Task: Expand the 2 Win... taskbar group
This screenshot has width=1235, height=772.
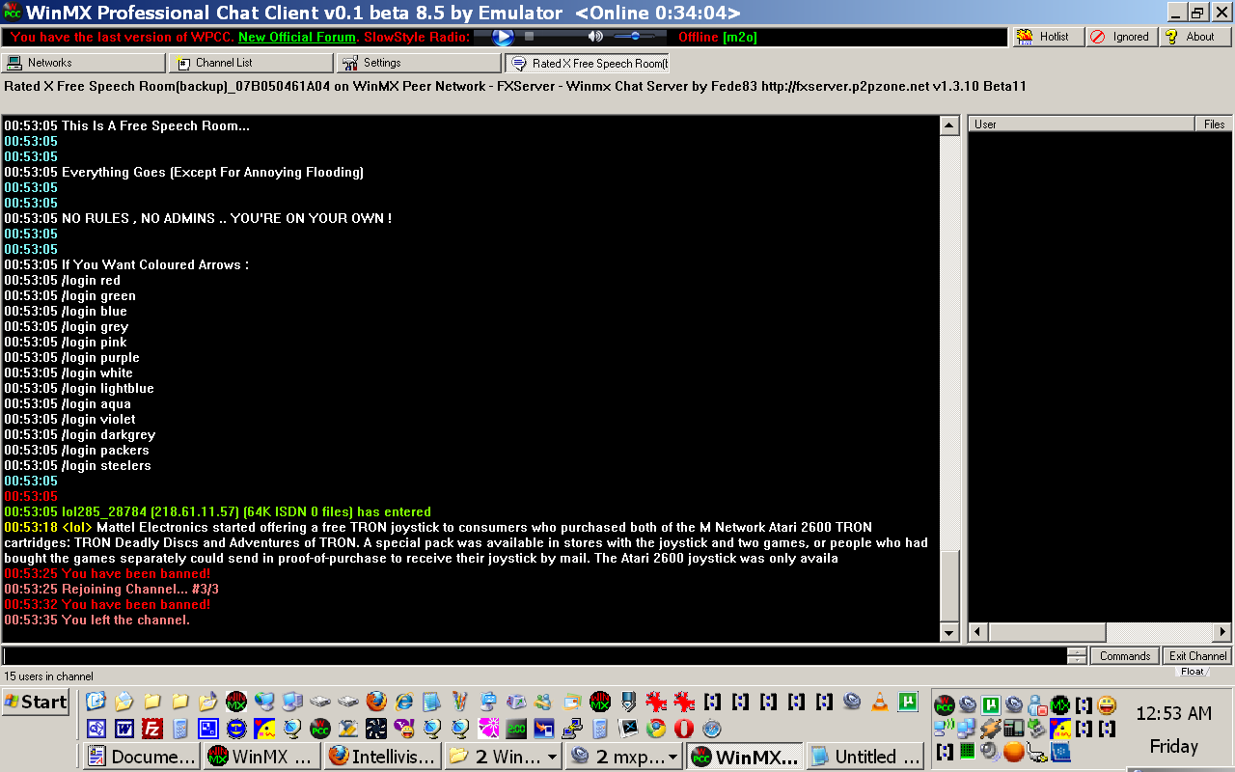Action: pos(504,757)
